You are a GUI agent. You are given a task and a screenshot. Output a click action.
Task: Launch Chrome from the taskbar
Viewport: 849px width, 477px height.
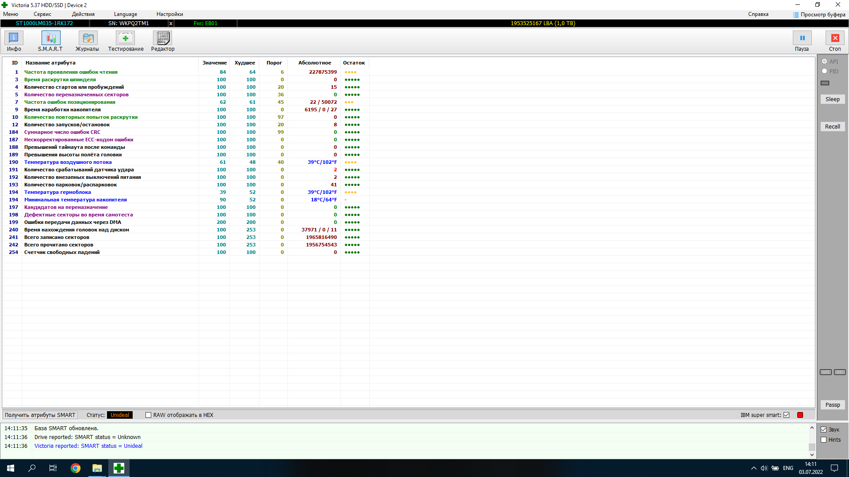pos(76,468)
